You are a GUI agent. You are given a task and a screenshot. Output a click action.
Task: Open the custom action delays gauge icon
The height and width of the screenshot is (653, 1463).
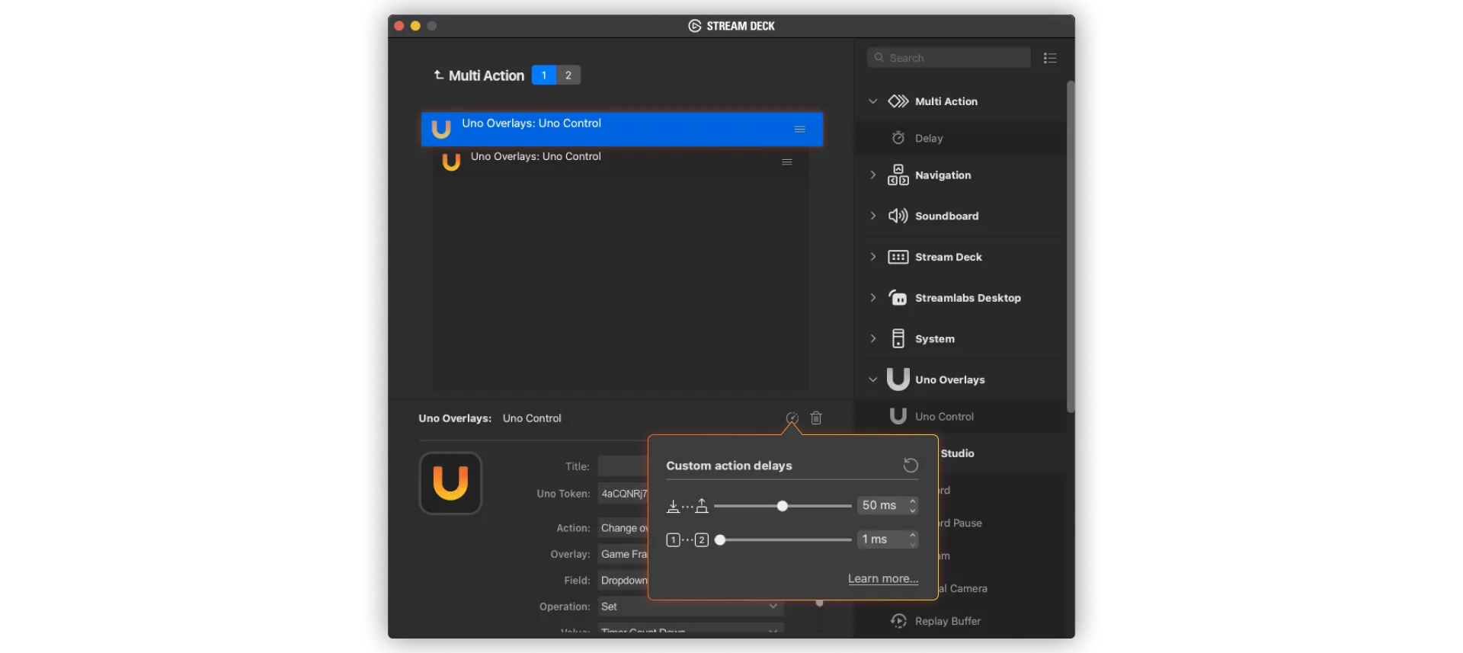(792, 418)
